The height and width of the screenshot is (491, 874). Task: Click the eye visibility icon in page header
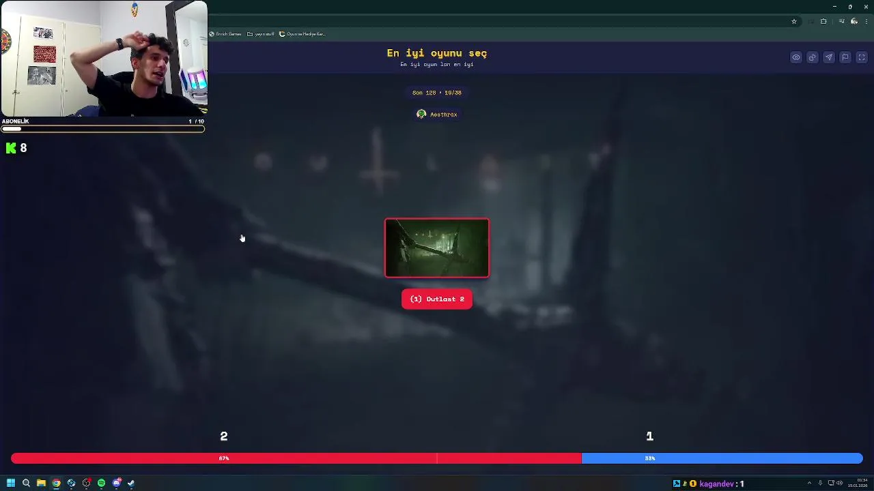[796, 58]
